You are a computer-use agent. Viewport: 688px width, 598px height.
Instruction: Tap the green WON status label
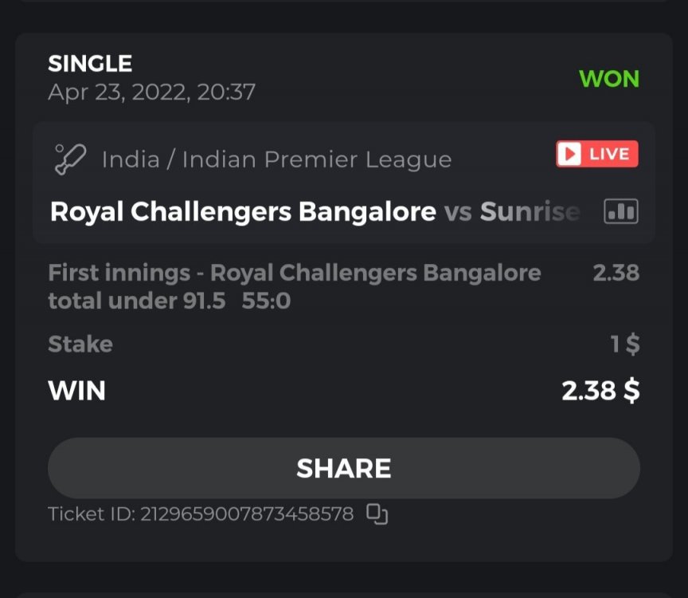[x=609, y=79]
